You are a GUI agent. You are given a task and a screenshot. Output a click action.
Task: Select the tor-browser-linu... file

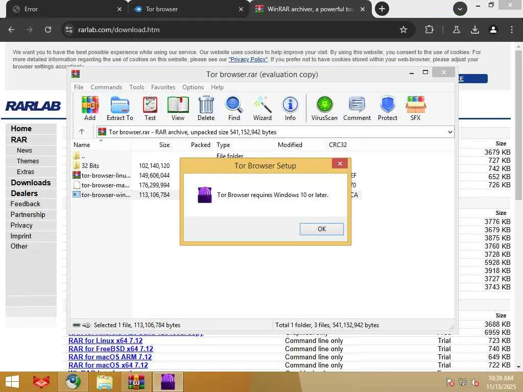102,176
